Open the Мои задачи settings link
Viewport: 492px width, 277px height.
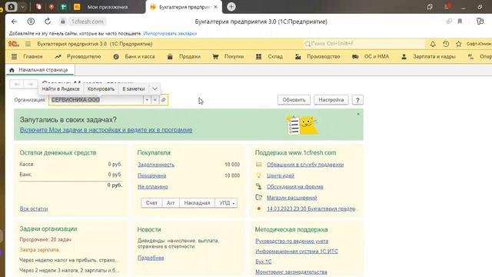click(x=106, y=130)
